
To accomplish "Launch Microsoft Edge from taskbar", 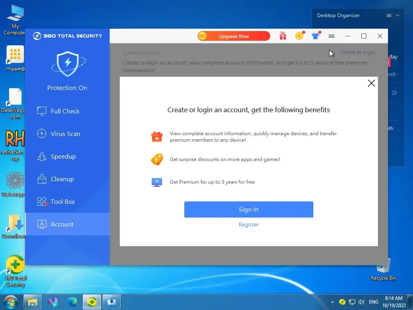I will coord(72,302).
